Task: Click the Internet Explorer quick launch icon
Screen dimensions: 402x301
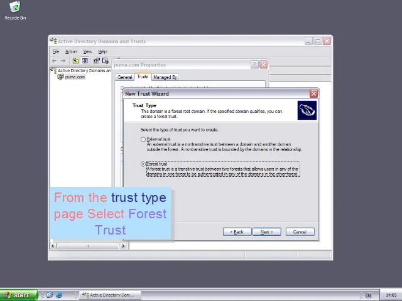Action: coord(59,295)
